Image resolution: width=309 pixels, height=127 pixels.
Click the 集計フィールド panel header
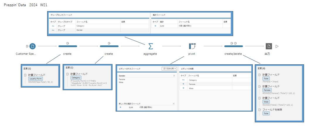click(159, 15)
